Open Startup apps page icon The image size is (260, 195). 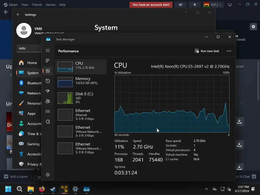(48, 91)
